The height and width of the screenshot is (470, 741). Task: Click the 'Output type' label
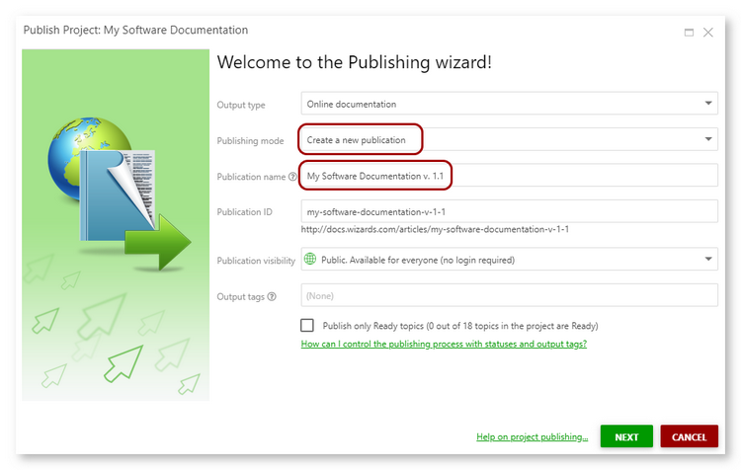click(x=241, y=105)
